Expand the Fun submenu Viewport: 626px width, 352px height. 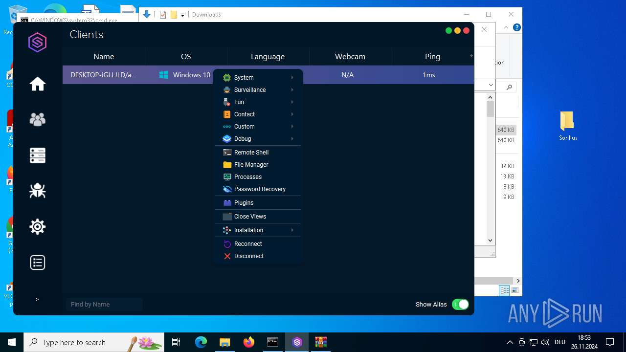pos(258,102)
